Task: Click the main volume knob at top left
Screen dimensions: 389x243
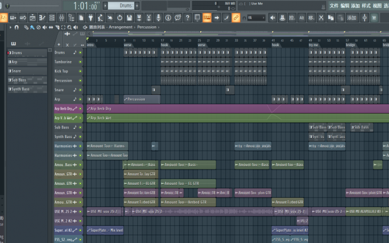Action: (x=7, y=6)
